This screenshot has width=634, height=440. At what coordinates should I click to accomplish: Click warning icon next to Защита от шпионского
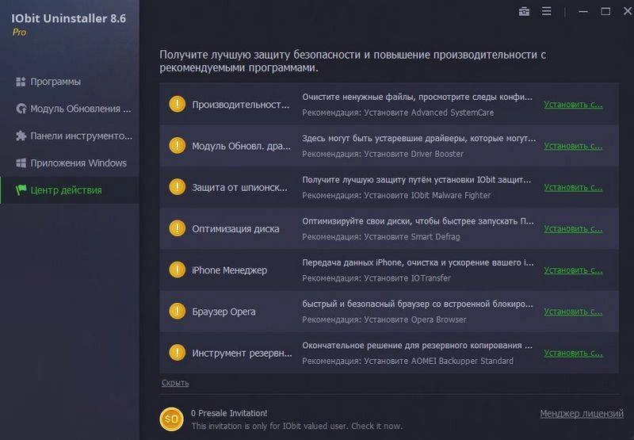(x=177, y=187)
